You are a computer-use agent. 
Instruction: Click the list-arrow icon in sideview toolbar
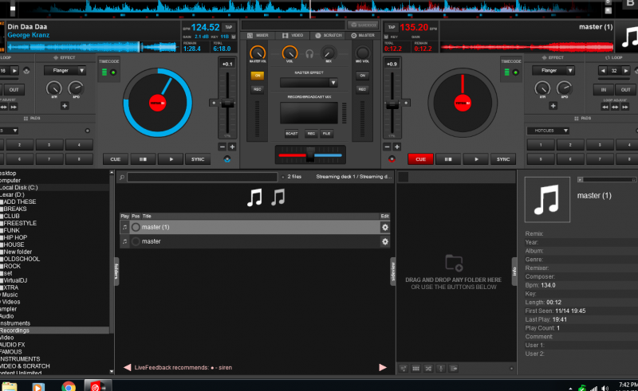454,368
